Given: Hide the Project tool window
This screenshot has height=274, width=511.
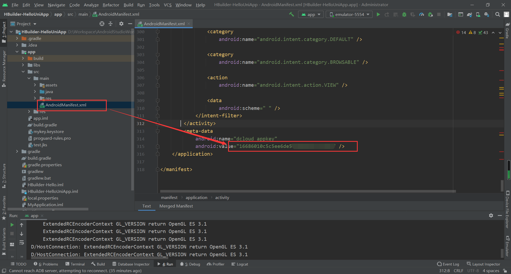Looking at the screenshot, I should [x=130, y=24].
